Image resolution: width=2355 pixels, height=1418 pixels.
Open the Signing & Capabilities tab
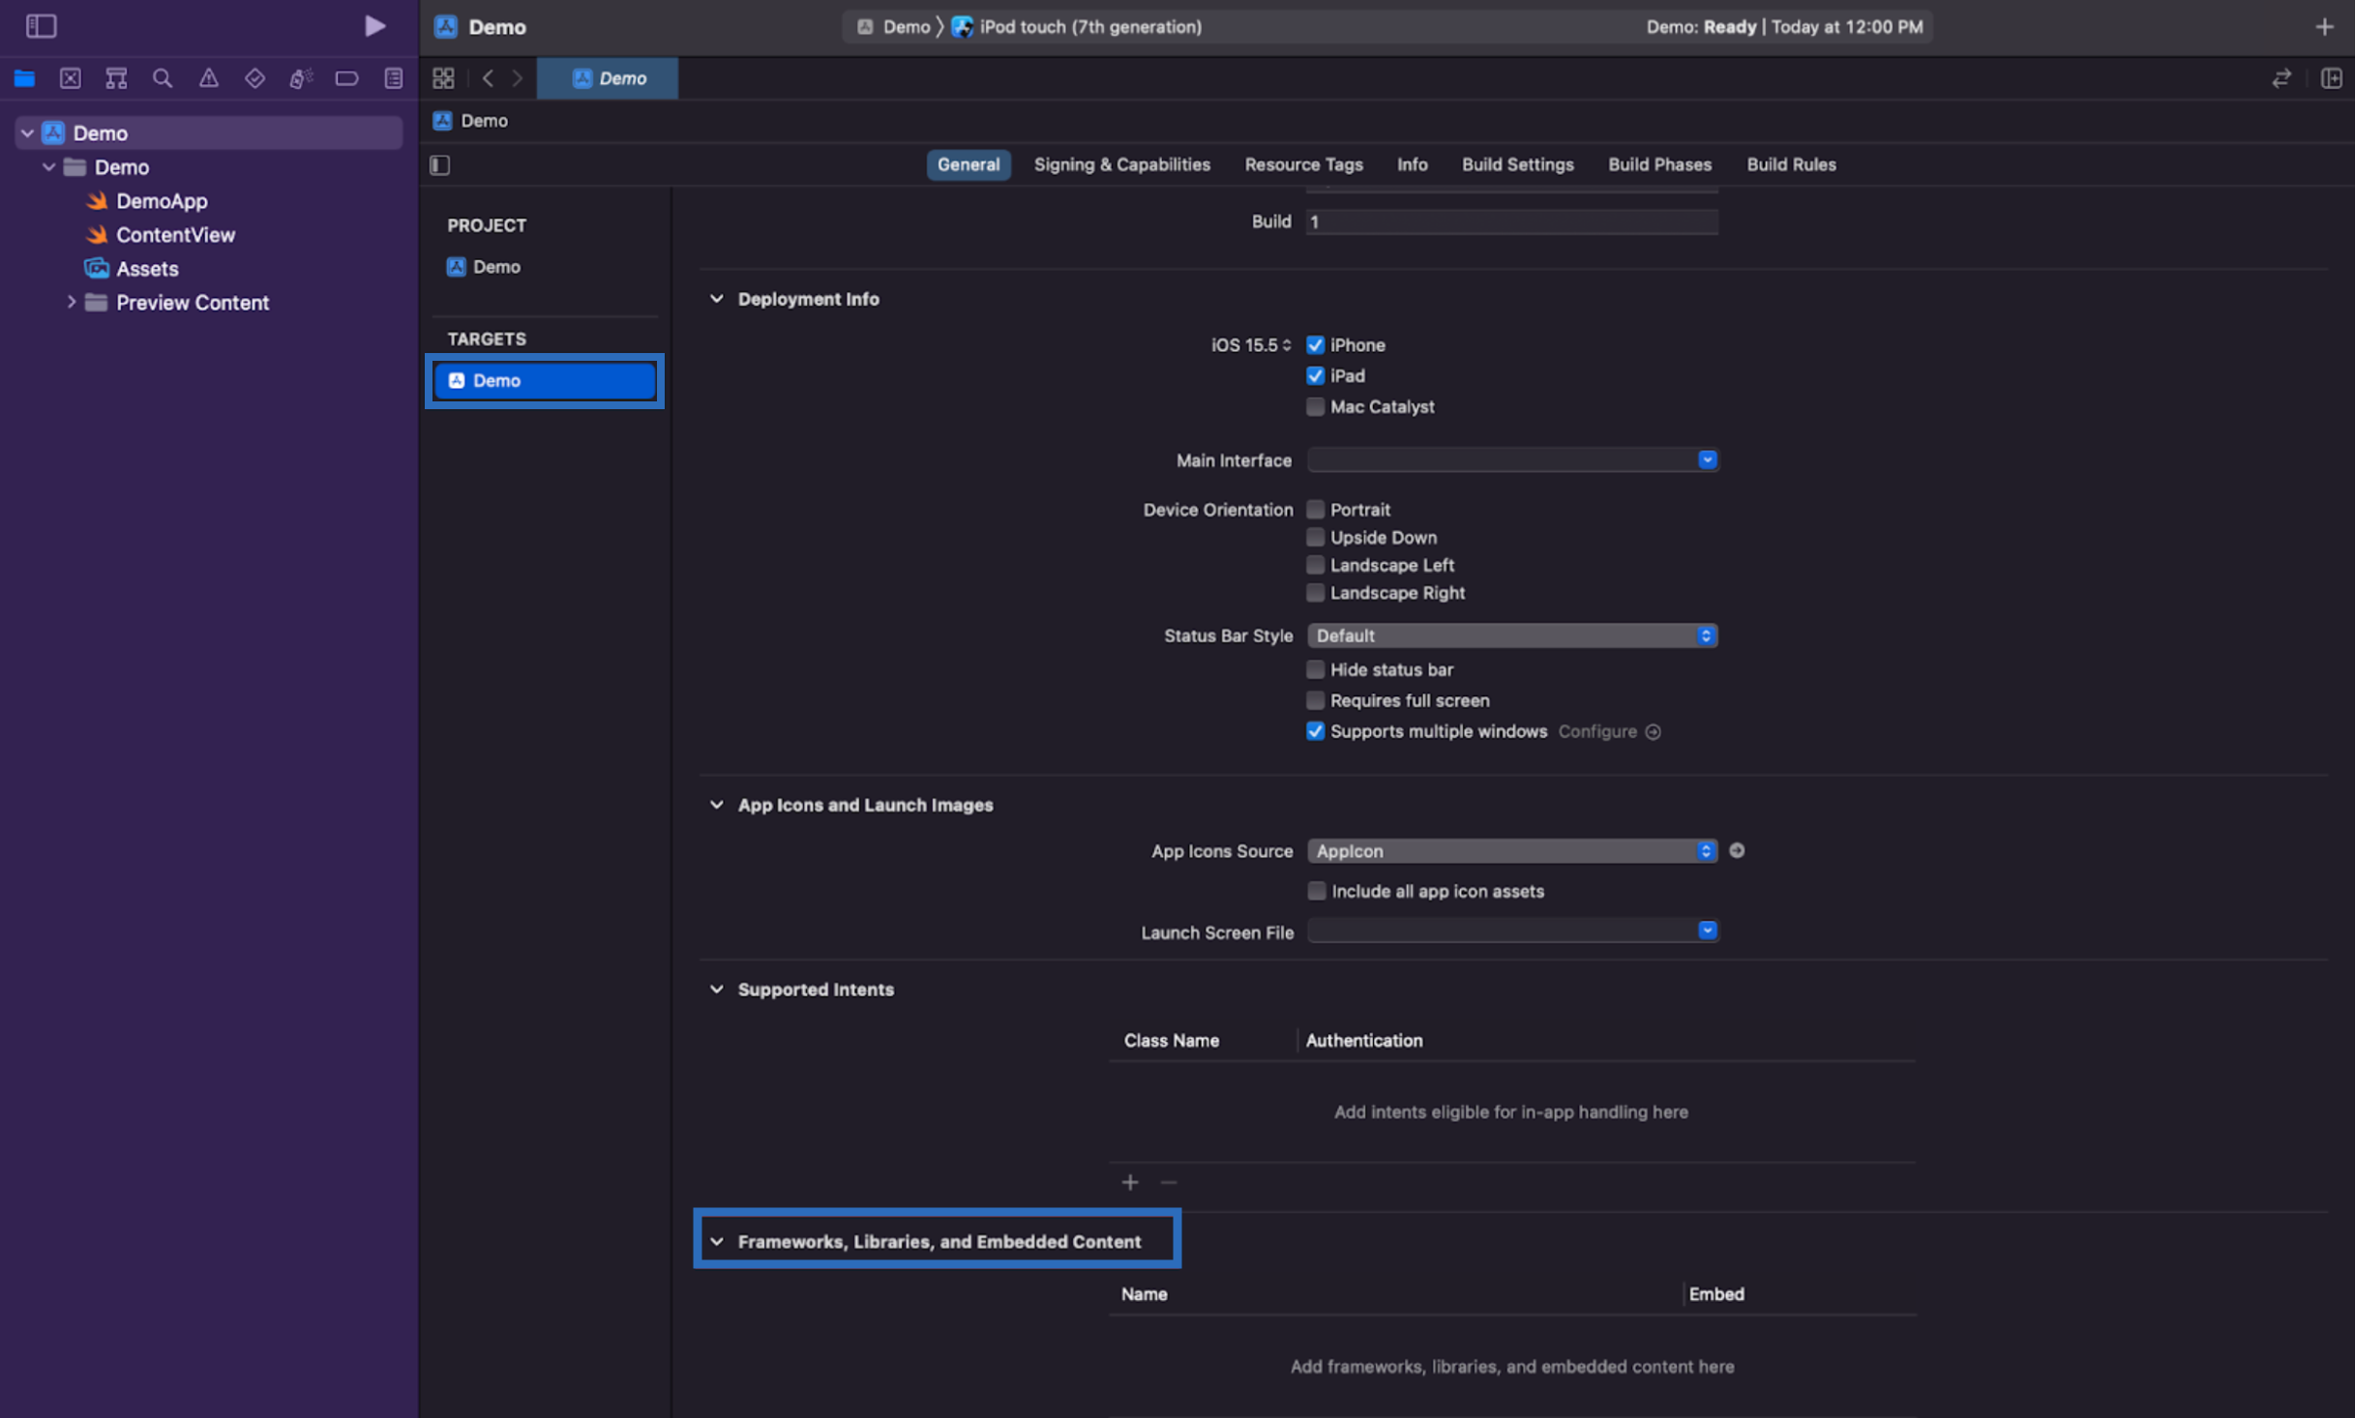pyautogui.click(x=1121, y=164)
